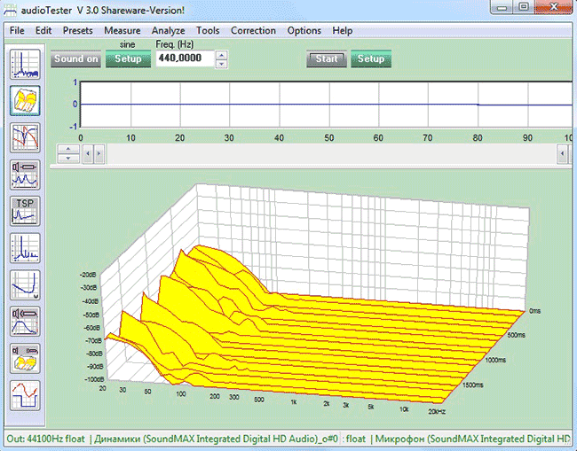Click the audioTester app icon in title bar
577x451 pixels.
[10, 10]
